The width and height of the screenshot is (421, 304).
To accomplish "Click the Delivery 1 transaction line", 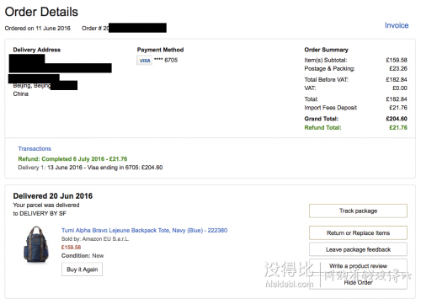I will [x=90, y=168].
